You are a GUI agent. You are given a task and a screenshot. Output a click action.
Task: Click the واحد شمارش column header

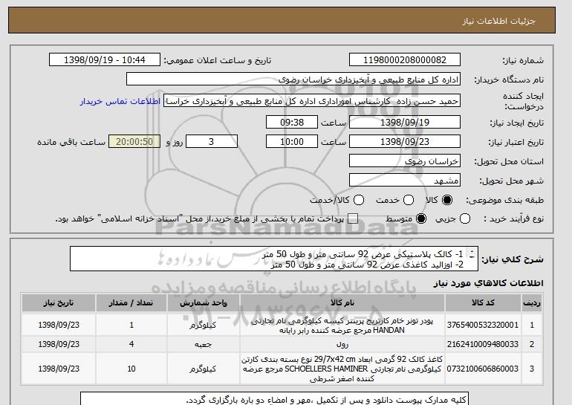tap(204, 303)
